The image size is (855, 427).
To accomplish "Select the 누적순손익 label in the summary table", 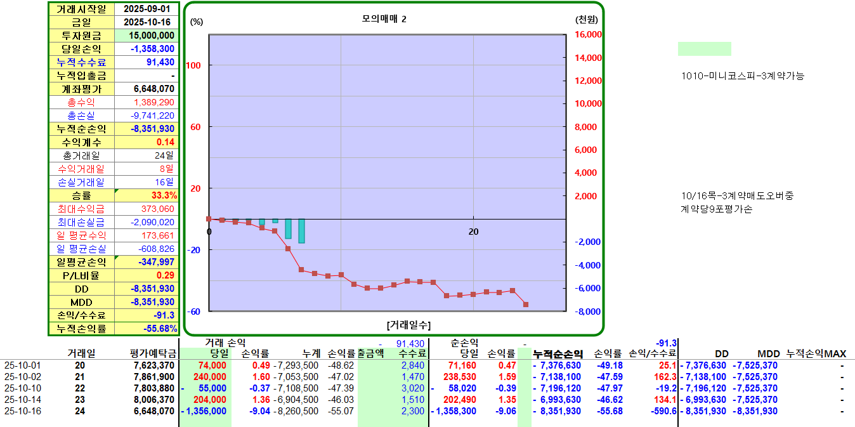I will [x=82, y=129].
